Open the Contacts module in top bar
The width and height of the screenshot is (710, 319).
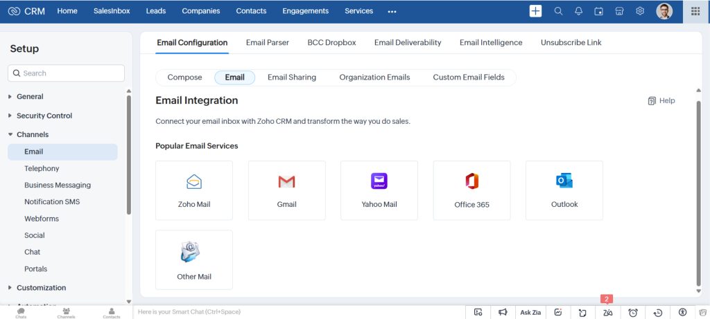(251, 11)
